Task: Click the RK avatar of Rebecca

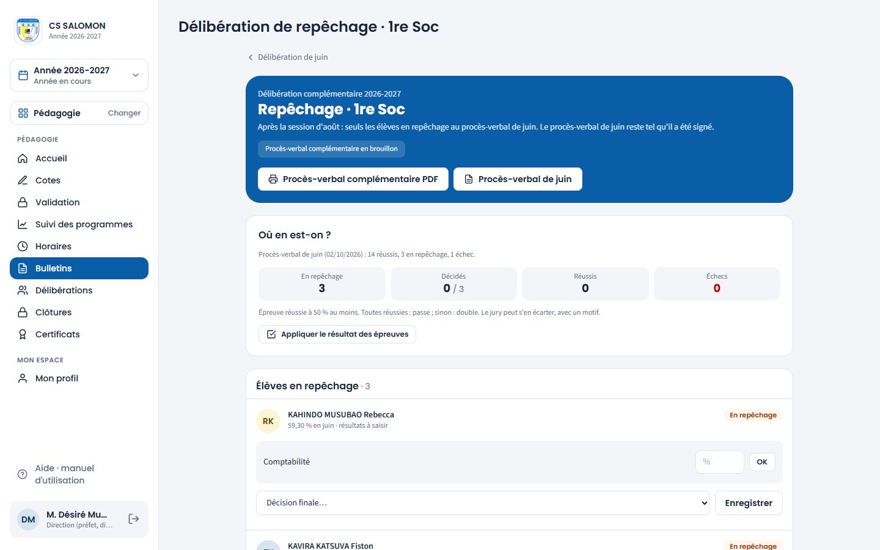Action: pos(268,421)
